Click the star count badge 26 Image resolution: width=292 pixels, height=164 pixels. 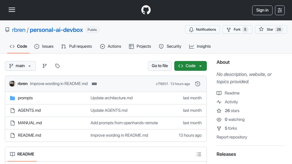click(279, 29)
